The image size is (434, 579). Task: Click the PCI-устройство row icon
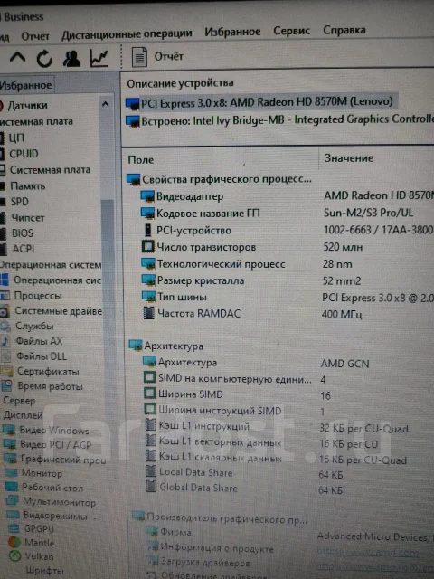[x=148, y=231]
